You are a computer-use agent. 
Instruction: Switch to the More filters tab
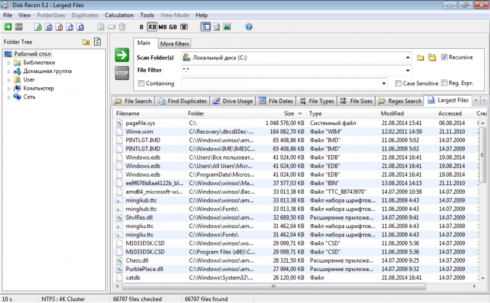pos(174,44)
